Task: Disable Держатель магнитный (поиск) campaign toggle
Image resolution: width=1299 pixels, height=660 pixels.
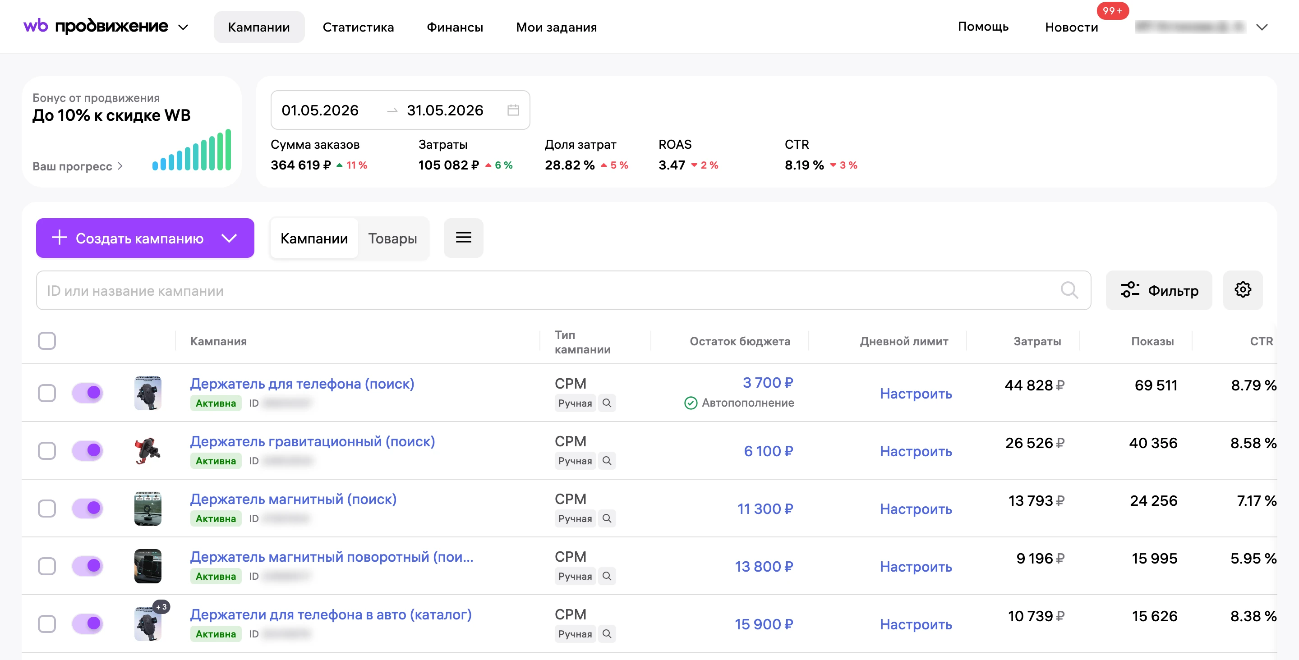Action: coord(87,508)
